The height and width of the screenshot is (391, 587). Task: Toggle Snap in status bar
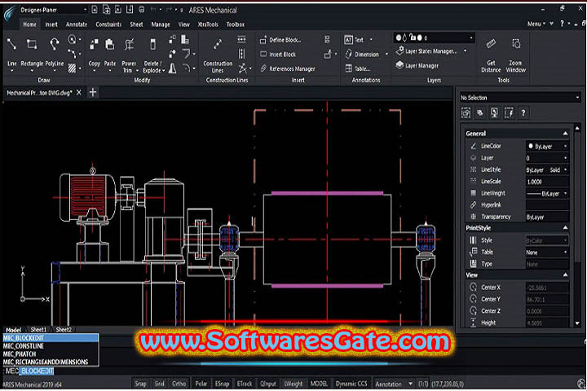pos(140,384)
